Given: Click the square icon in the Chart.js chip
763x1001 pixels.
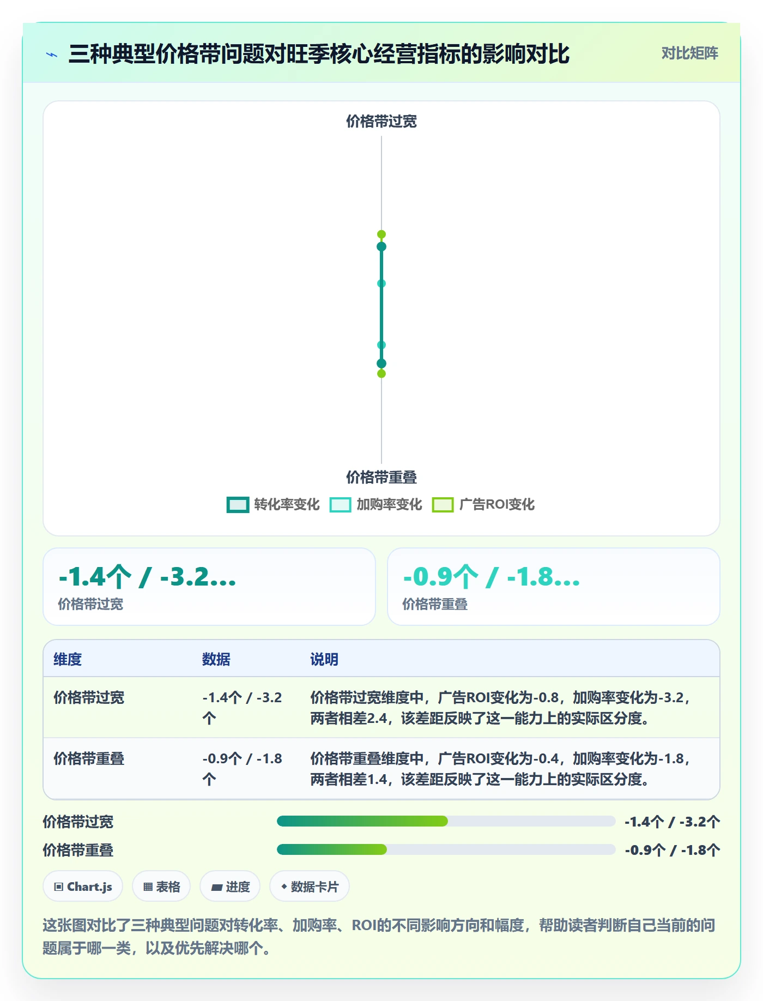Looking at the screenshot, I should [59, 887].
